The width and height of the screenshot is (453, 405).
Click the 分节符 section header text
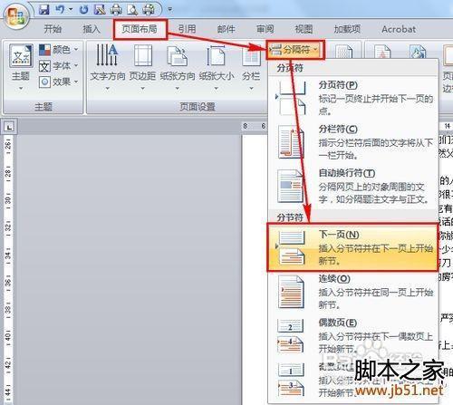[290, 217]
